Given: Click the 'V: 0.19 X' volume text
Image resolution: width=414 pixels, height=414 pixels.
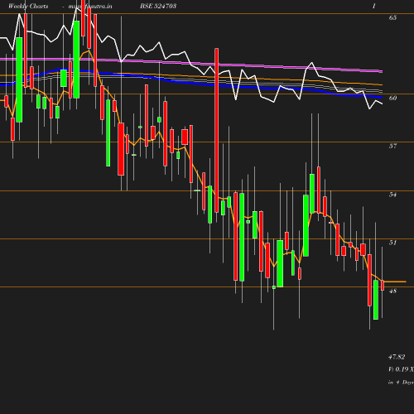Looking at the screenshot, I should [401, 369].
